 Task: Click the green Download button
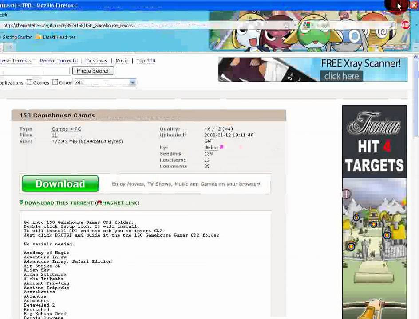pos(60,184)
